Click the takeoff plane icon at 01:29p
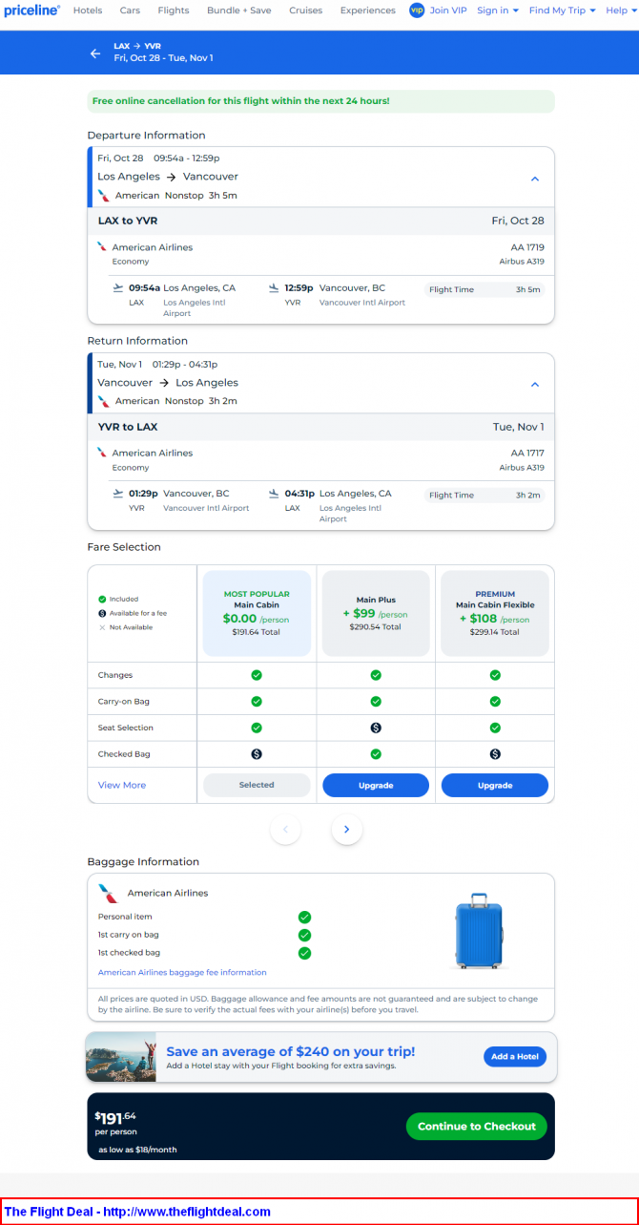 (117, 493)
